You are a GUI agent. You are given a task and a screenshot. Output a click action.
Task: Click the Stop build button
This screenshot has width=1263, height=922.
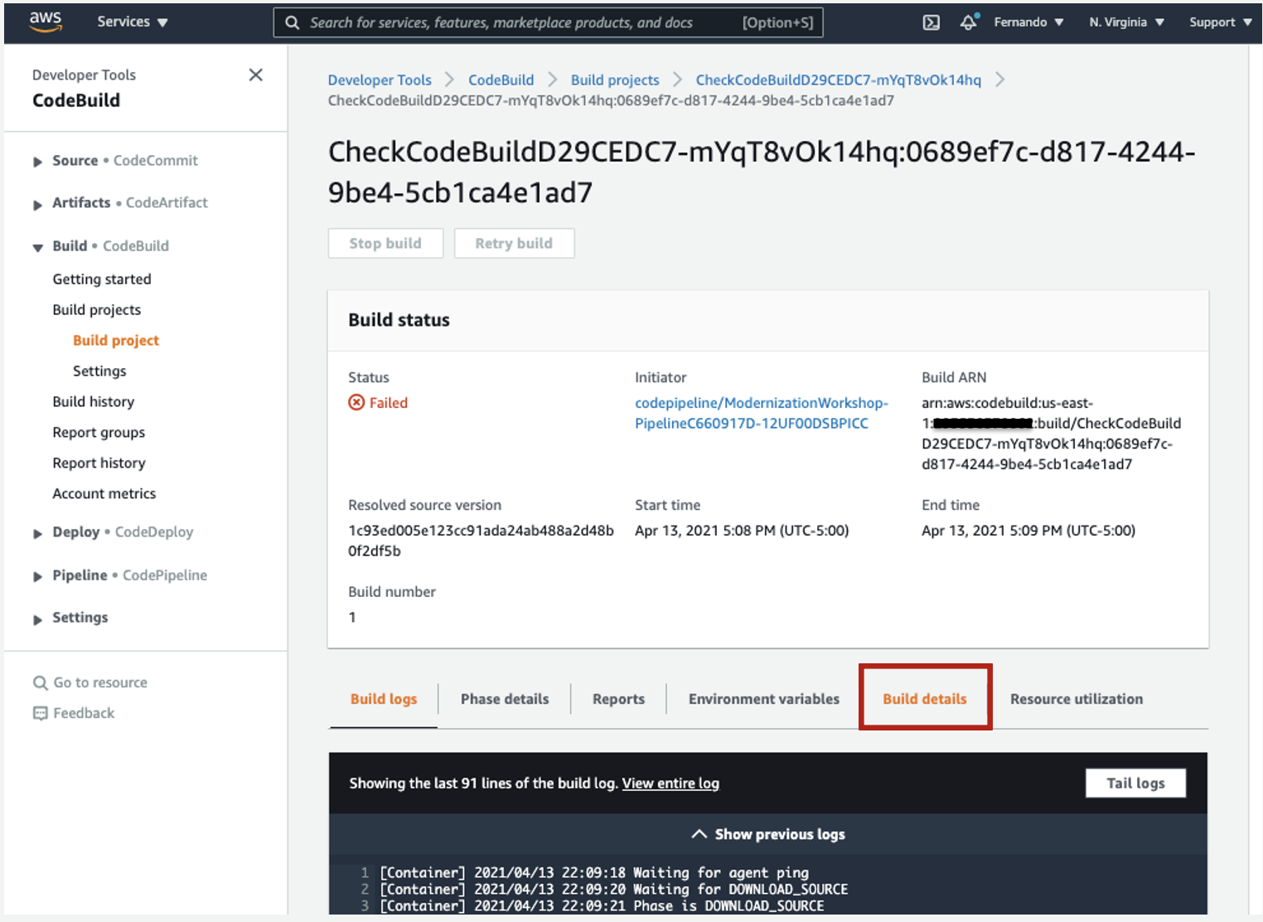point(385,243)
